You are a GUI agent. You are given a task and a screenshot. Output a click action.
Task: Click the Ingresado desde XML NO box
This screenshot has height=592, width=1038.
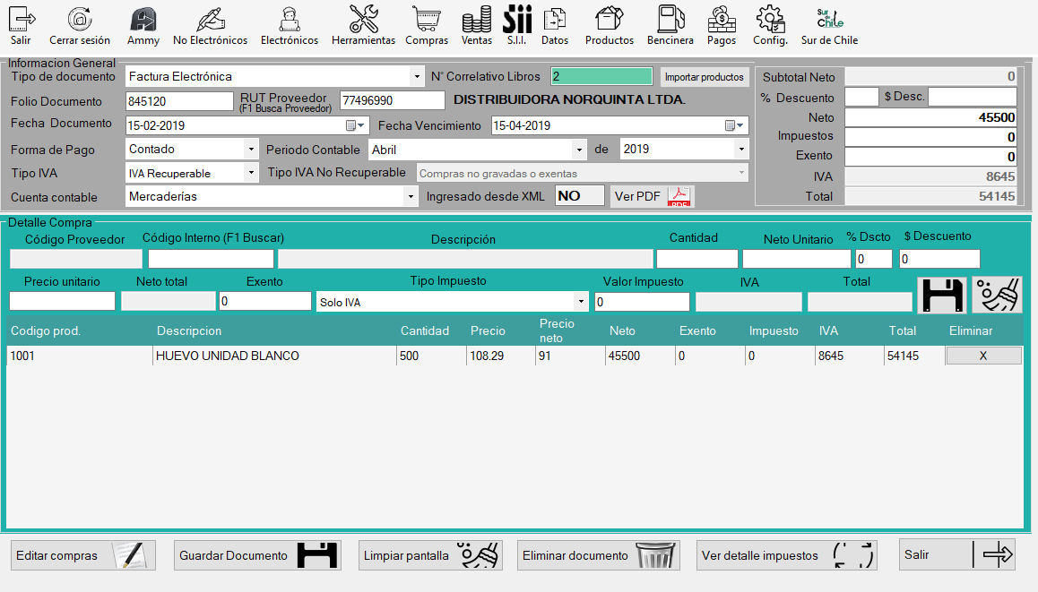click(579, 196)
